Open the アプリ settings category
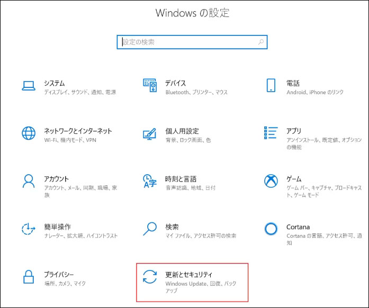Screen dimensions: 369x308 [x=294, y=131]
